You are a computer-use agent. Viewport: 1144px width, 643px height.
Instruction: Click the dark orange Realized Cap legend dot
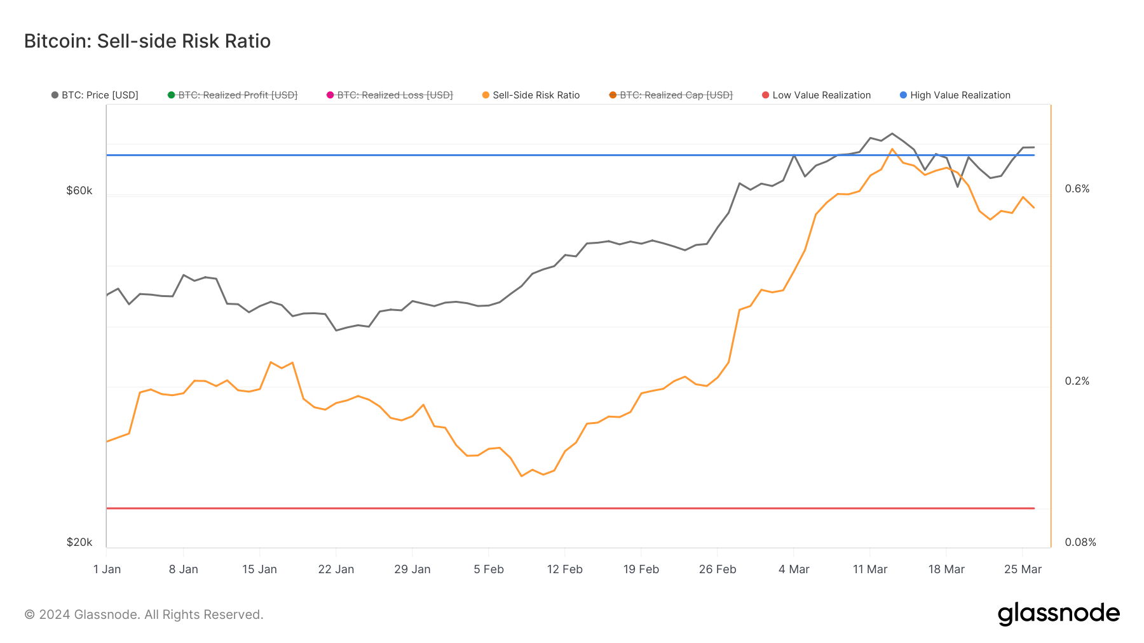pyautogui.click(x=612, y=95)
